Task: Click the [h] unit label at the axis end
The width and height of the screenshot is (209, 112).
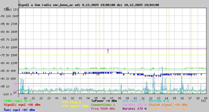Action: pos(203,101)
